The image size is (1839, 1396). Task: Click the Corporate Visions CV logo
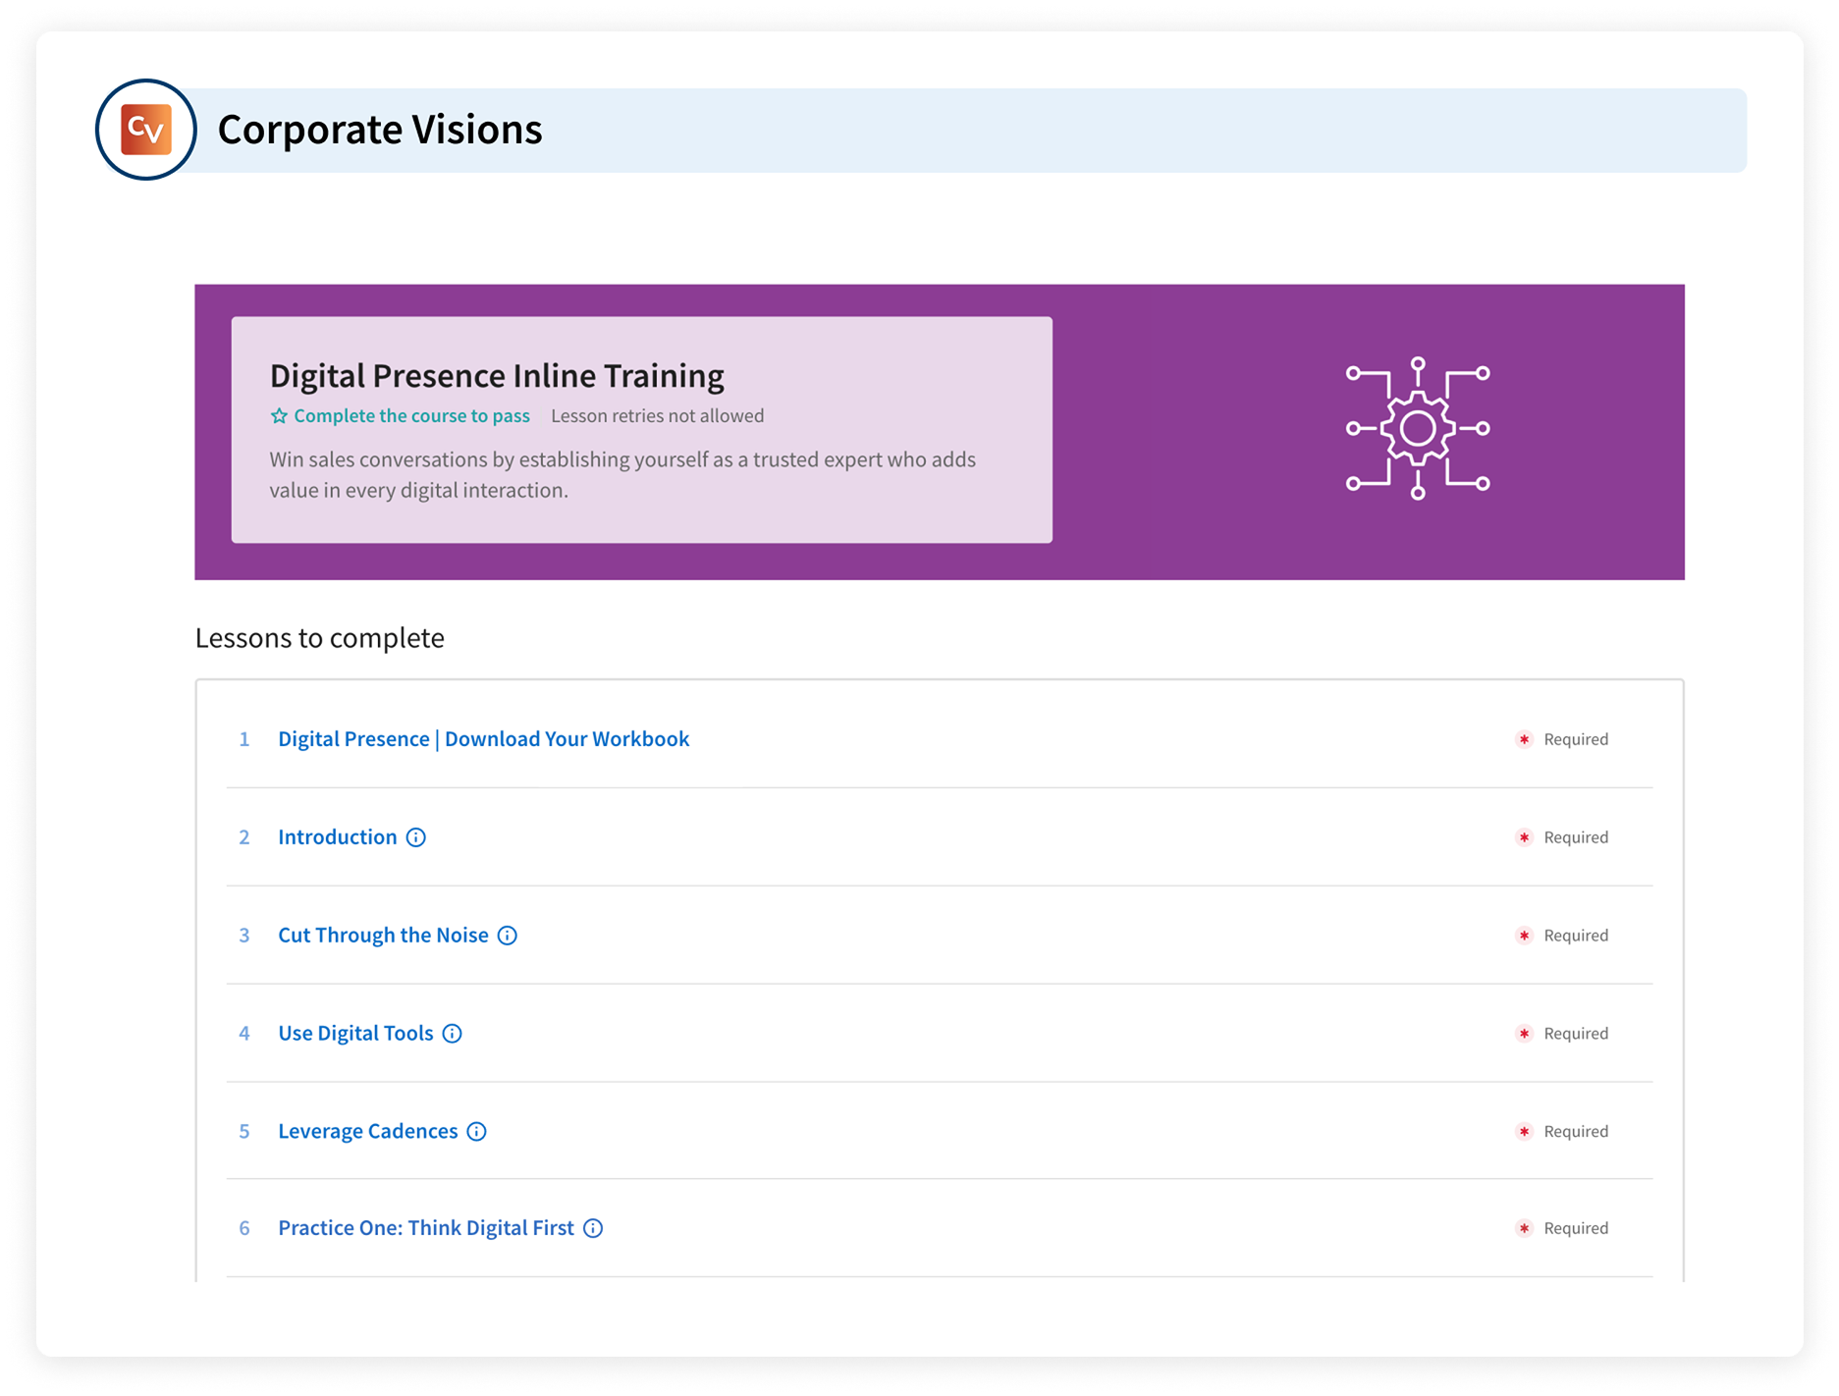coord(146,130)
